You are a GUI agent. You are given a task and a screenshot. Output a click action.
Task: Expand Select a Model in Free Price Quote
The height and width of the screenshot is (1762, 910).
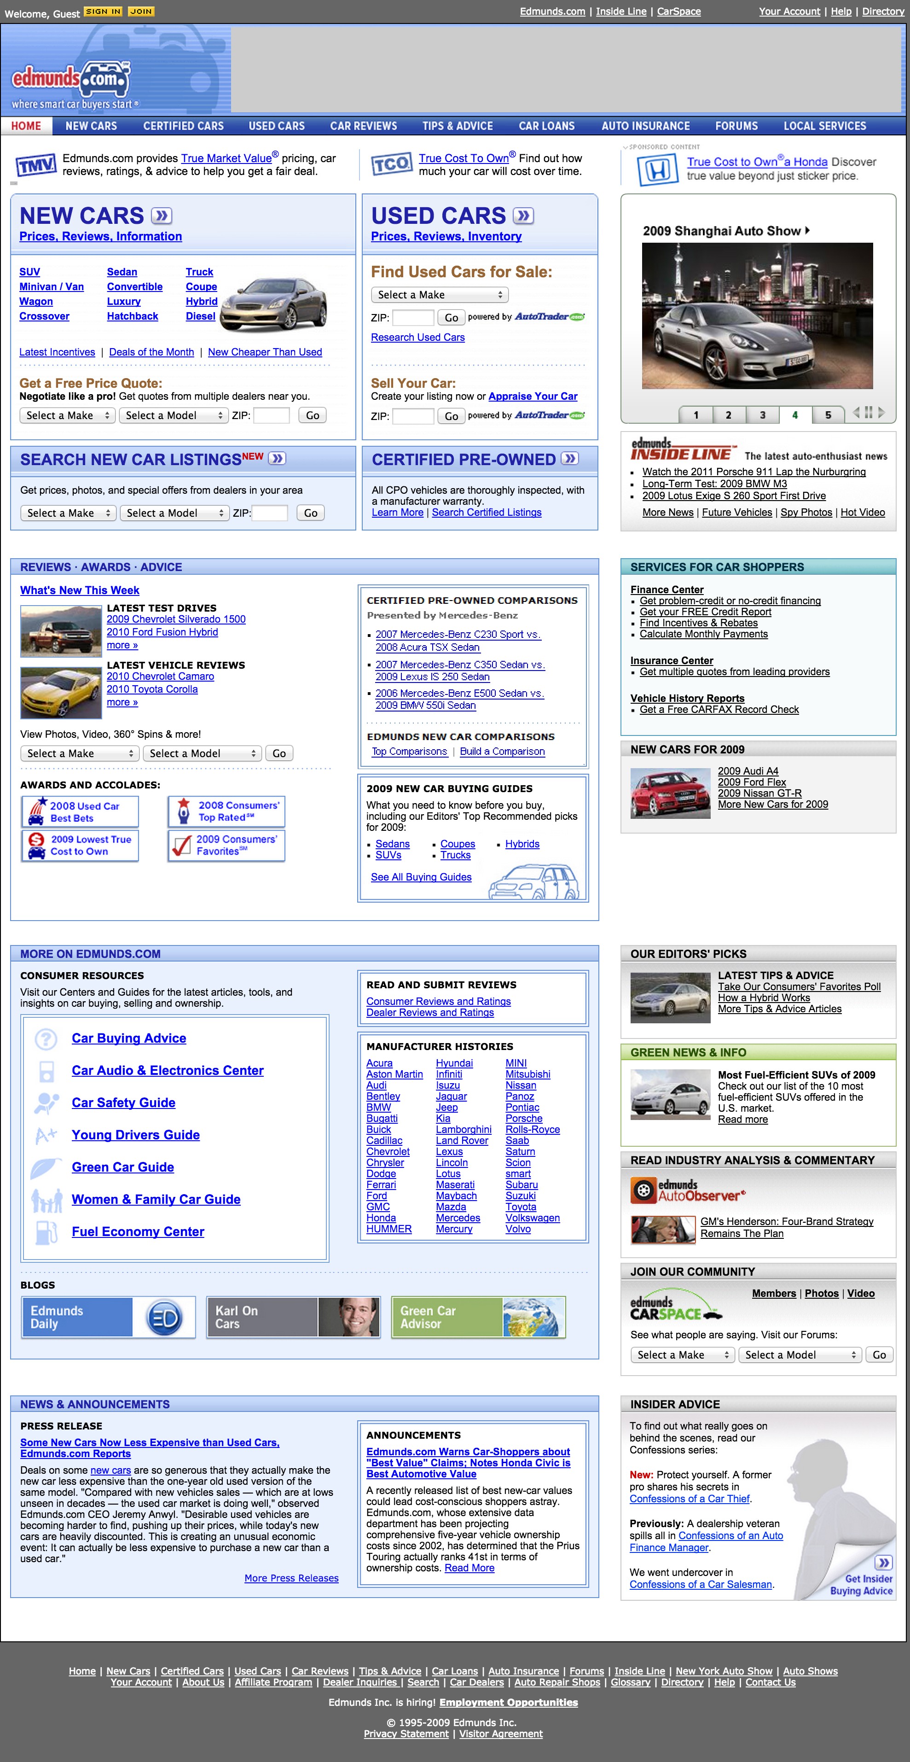click(174, 415)
